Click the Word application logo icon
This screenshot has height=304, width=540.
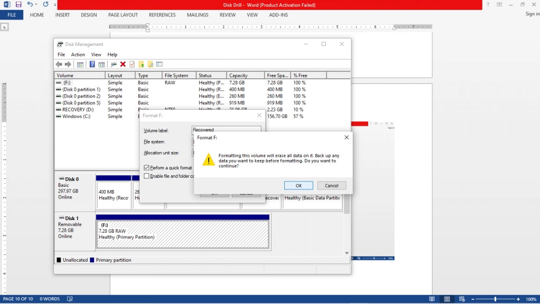[7, 4]
